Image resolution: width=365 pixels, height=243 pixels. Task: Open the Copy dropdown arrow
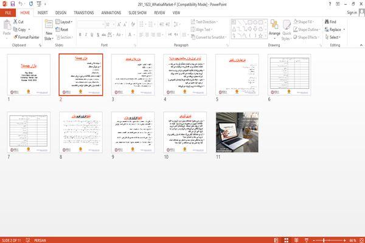point(29,30)
